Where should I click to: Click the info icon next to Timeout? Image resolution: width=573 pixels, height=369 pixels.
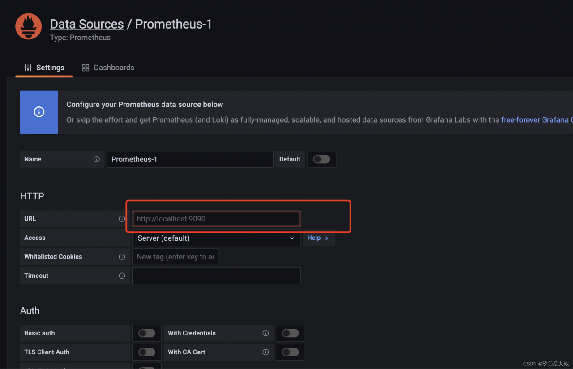[x=122, y=276]
